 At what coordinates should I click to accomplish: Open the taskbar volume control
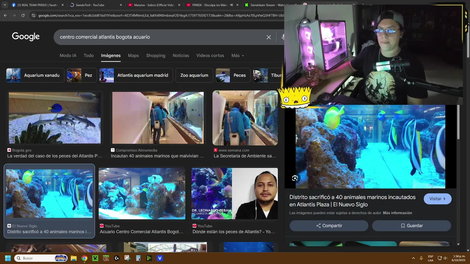coord(445,258)
